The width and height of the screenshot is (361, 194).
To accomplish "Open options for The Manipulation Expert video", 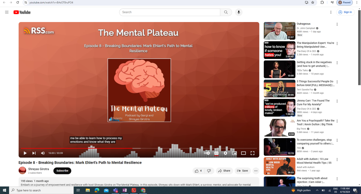I will click(337, 43).
